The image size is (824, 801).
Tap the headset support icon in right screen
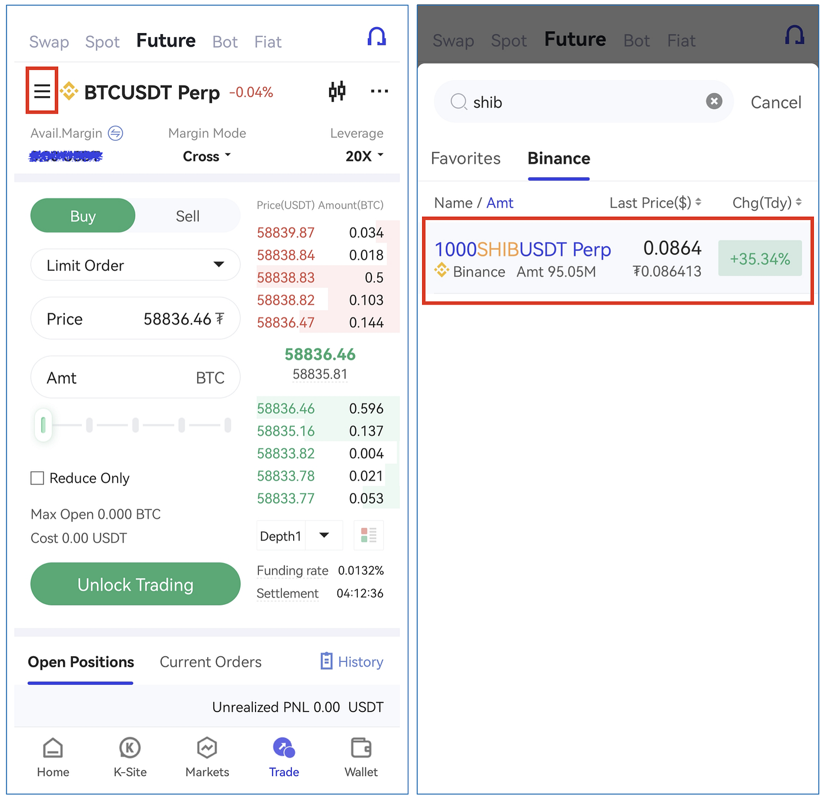pyautogui.click(x=795, y=35)
